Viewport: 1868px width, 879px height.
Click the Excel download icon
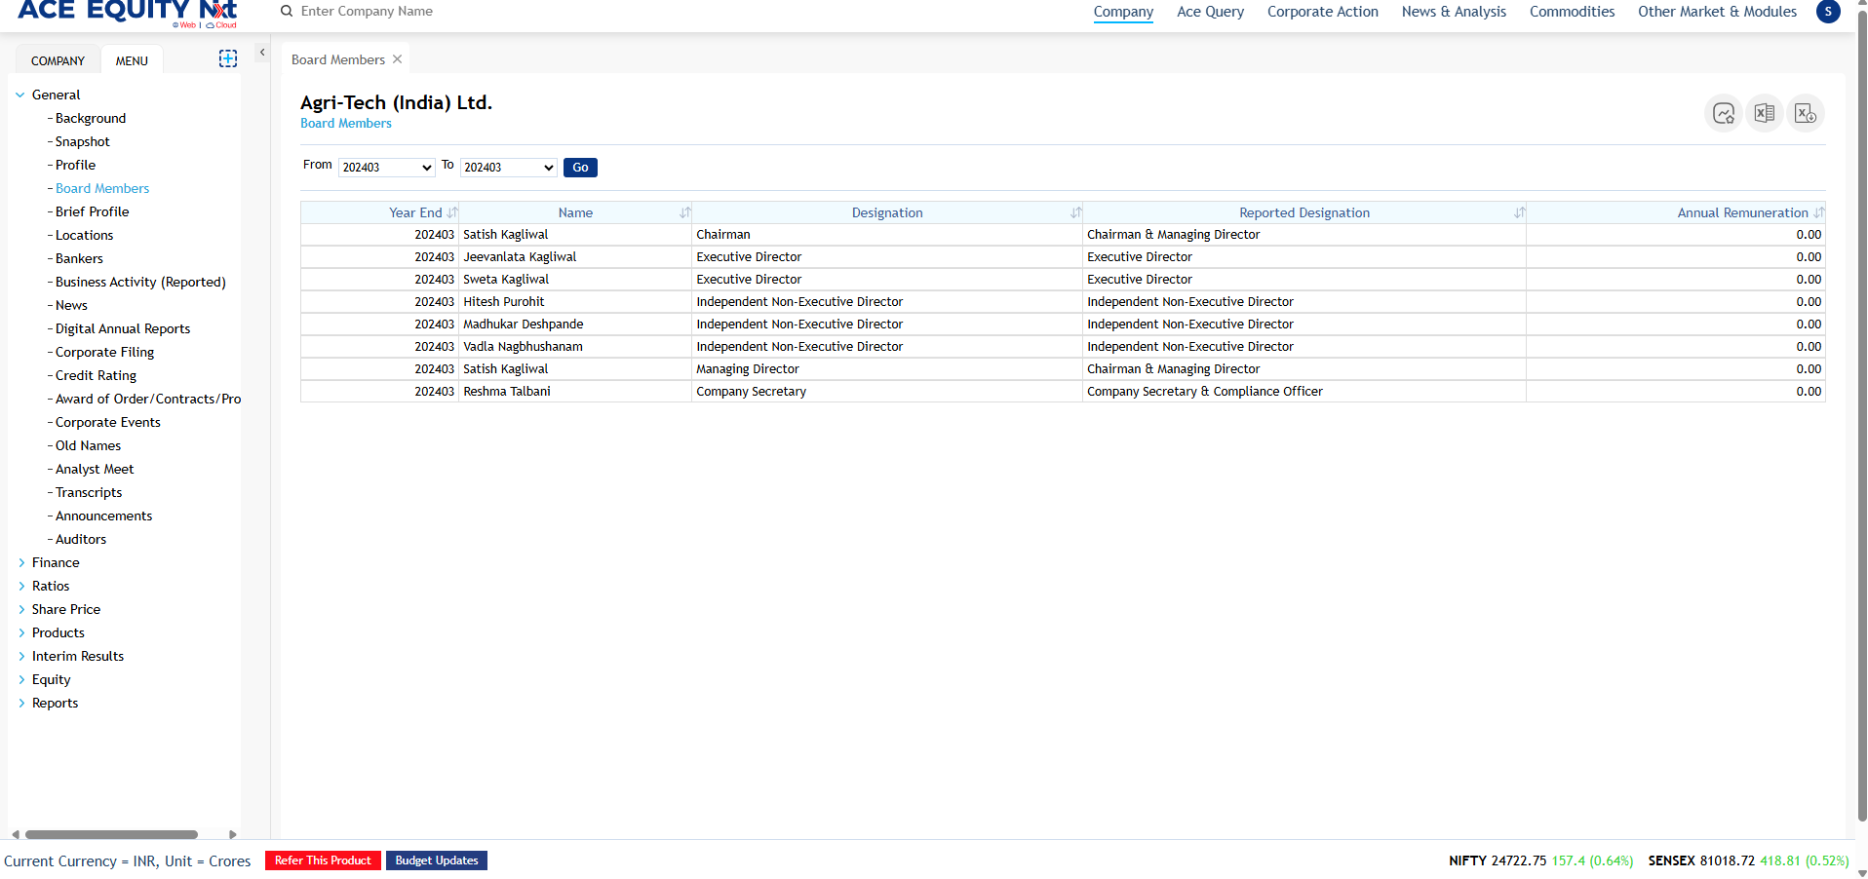1805,114
